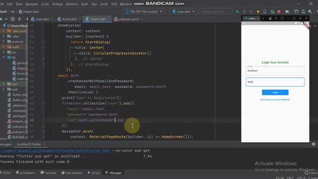This screenshot has width=318, height=179.
Task: Click the debug bug icon in toolbar
Action: click(244, 12)
